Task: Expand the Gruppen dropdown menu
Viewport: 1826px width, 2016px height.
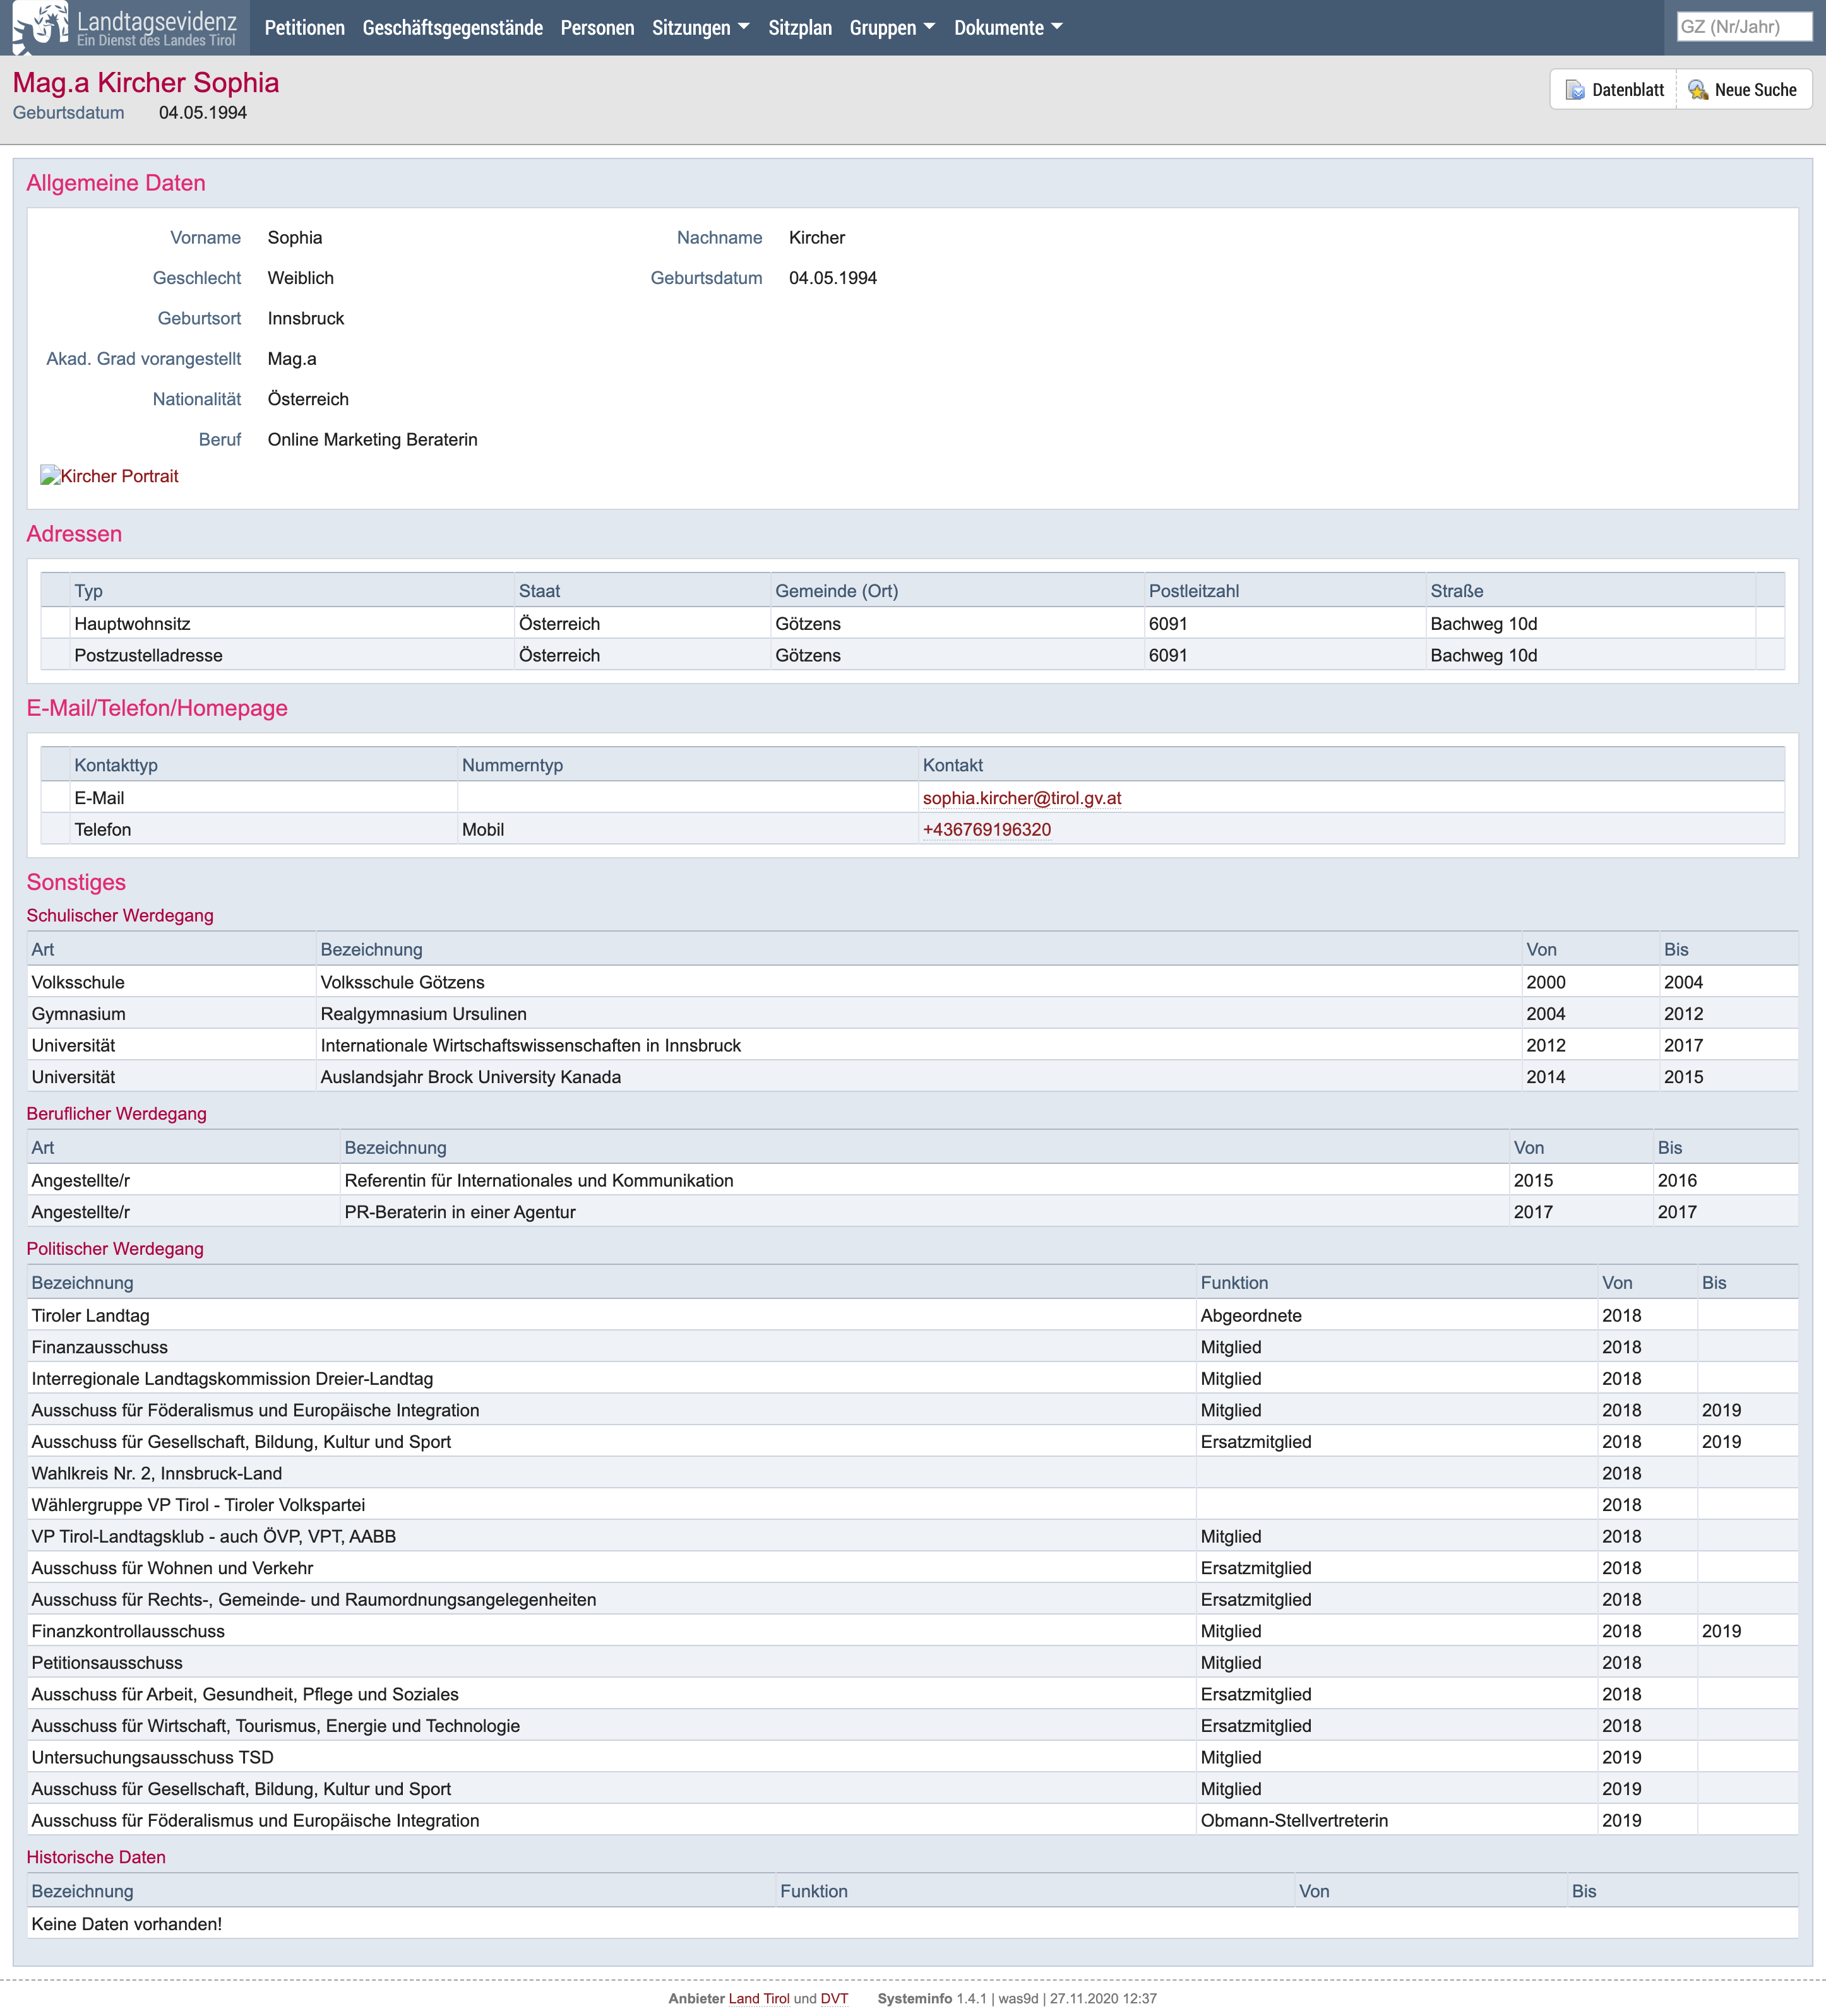Action: coord(892,27)
